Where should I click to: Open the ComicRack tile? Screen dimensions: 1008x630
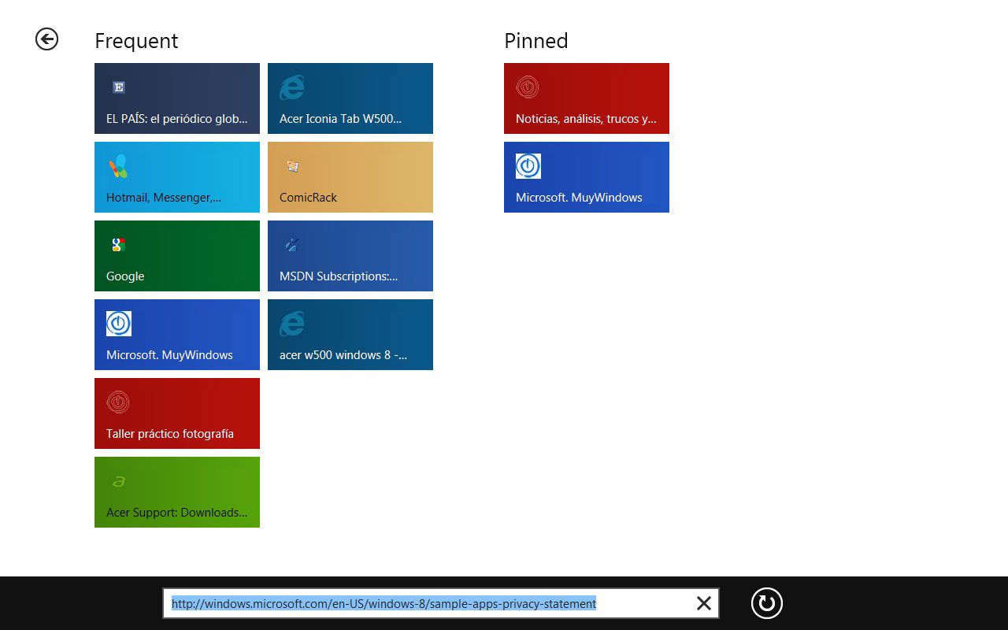(350, 177)
